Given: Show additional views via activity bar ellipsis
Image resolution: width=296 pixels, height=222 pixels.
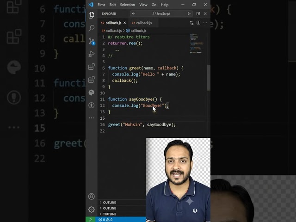Looking at the screenshot, I should click(92, 118).
